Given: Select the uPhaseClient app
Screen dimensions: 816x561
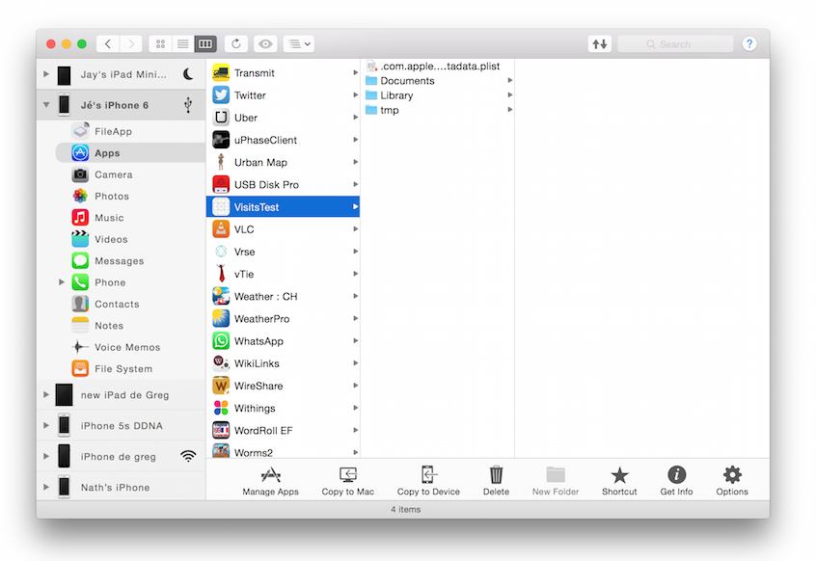Looking at the screenshot, I should [x=284, y=140].
